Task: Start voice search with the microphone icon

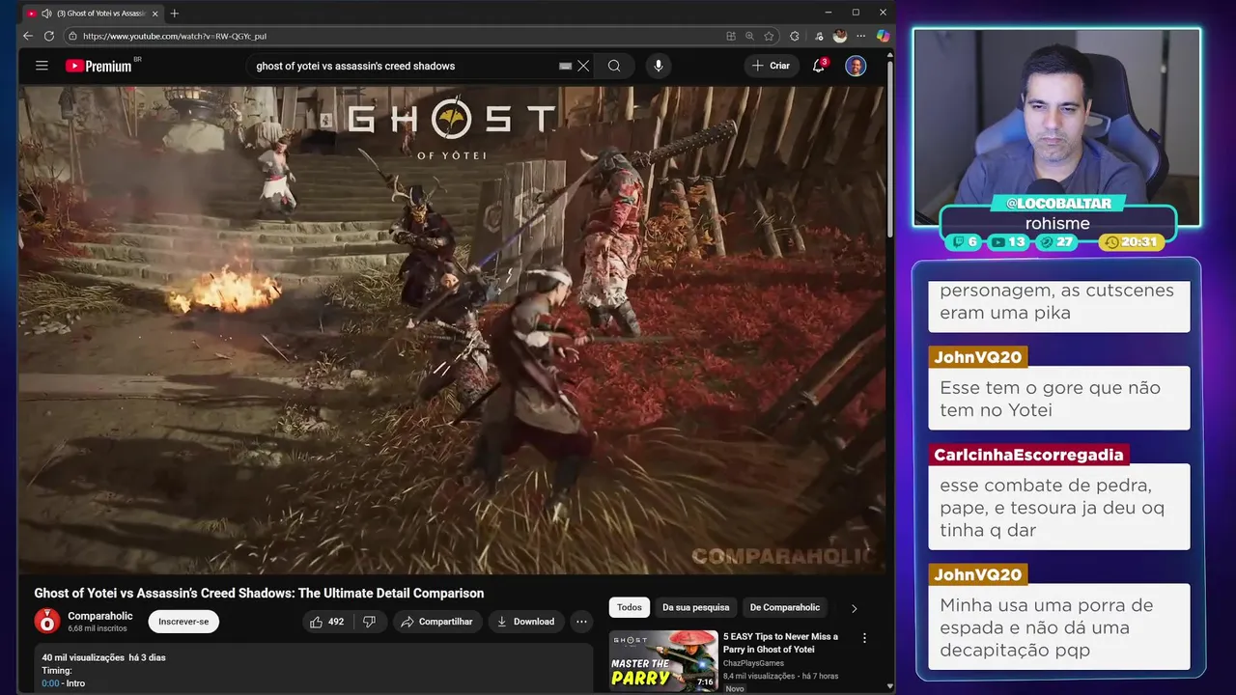Action: tap(659, 66)
